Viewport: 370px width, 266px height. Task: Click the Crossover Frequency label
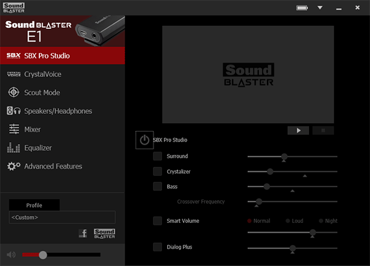[201, 202]
